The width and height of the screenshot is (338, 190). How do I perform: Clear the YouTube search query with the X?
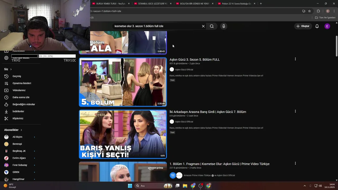pos(203,26)
